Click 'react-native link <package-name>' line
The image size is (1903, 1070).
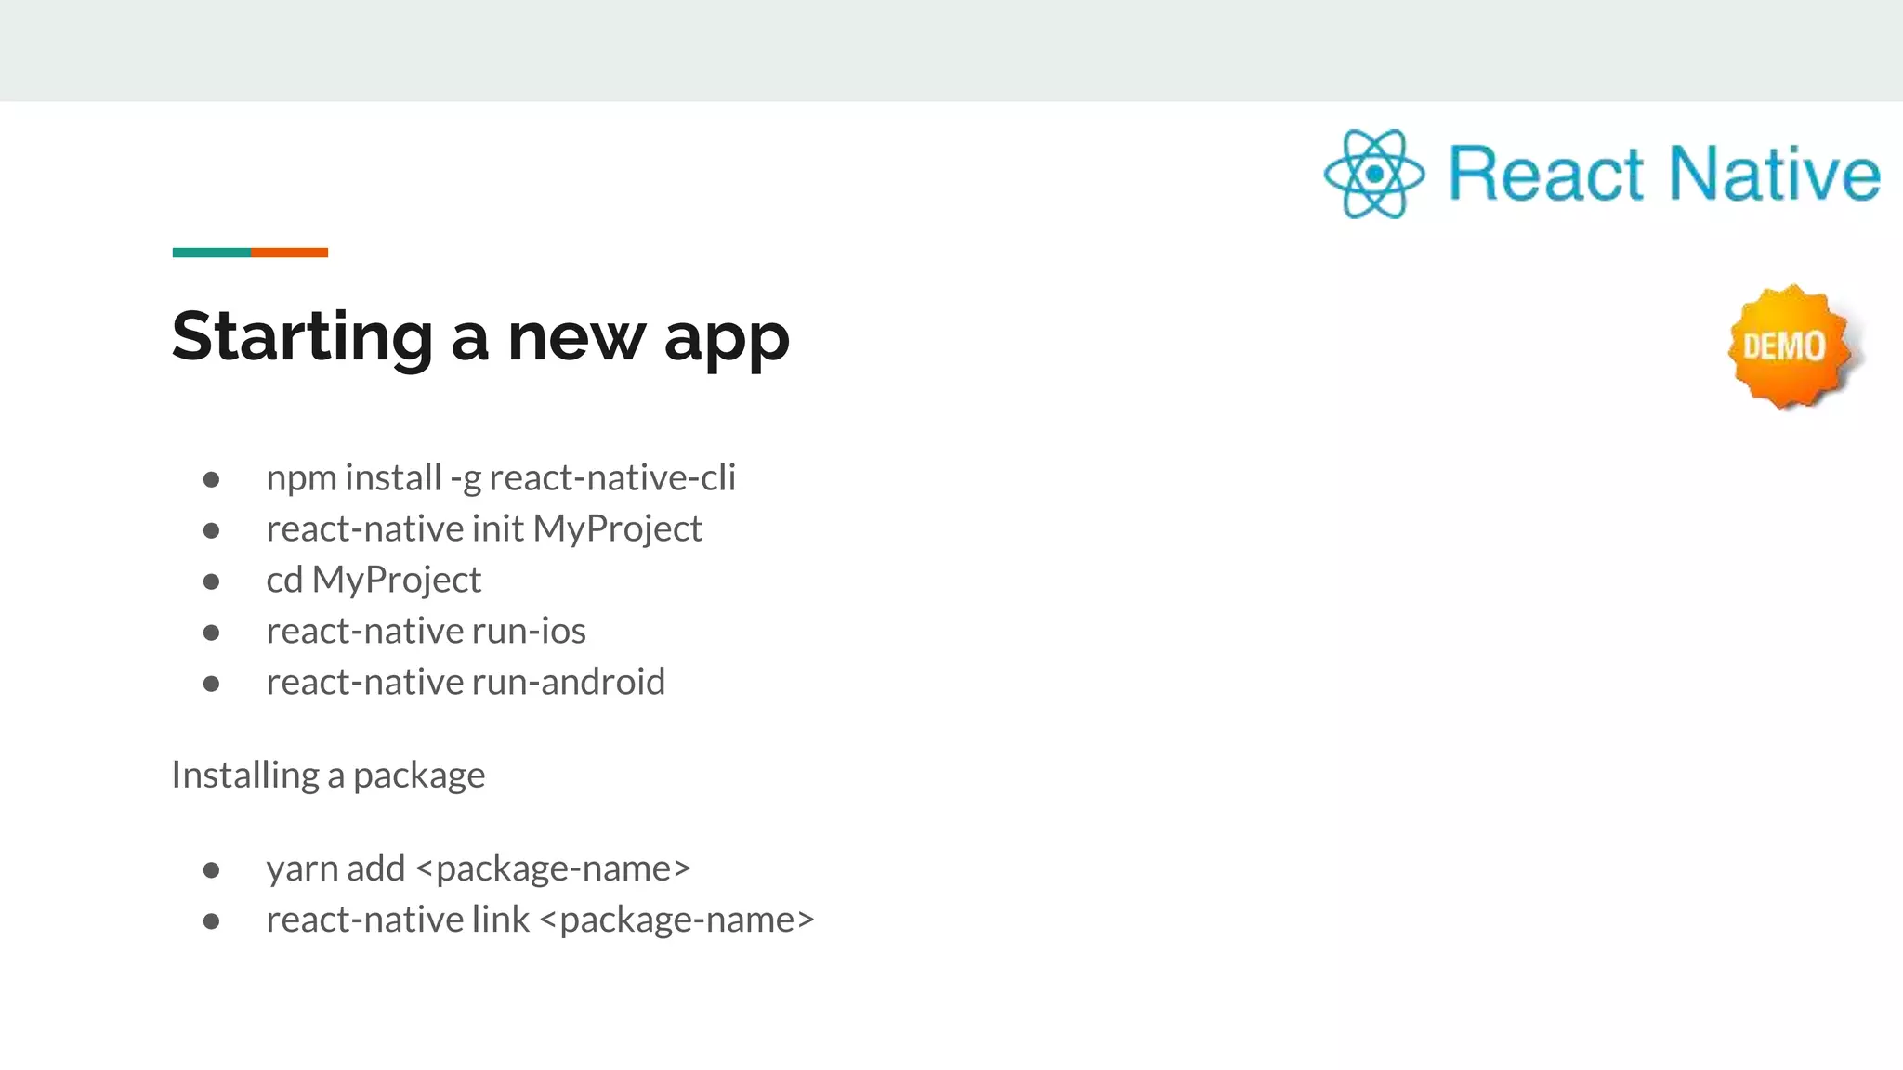pos(540,920)
